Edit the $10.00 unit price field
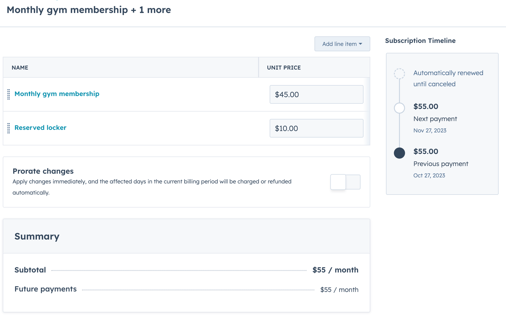 tap(316, 128)
